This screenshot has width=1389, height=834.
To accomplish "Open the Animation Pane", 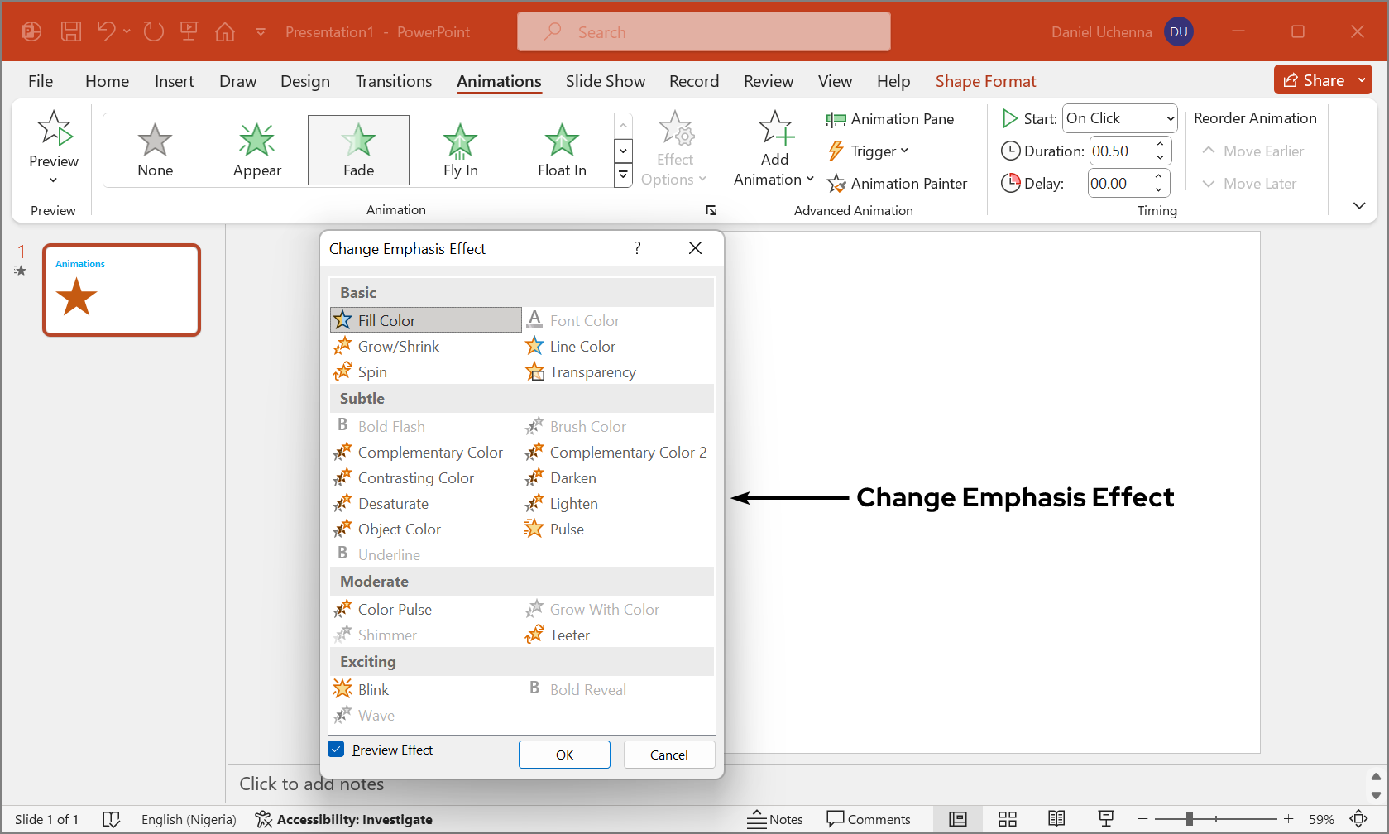I will point(890,119).
